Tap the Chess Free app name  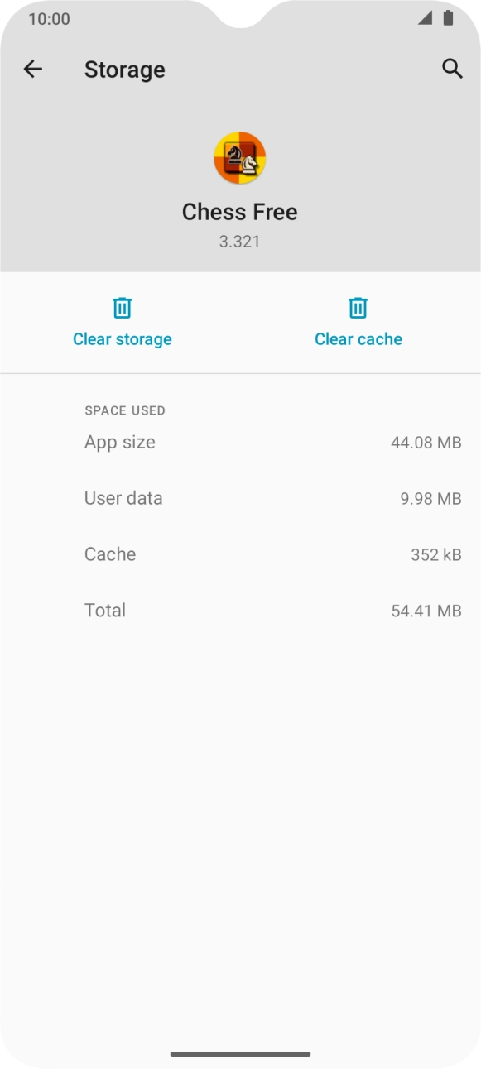click(x=240, y=211)
